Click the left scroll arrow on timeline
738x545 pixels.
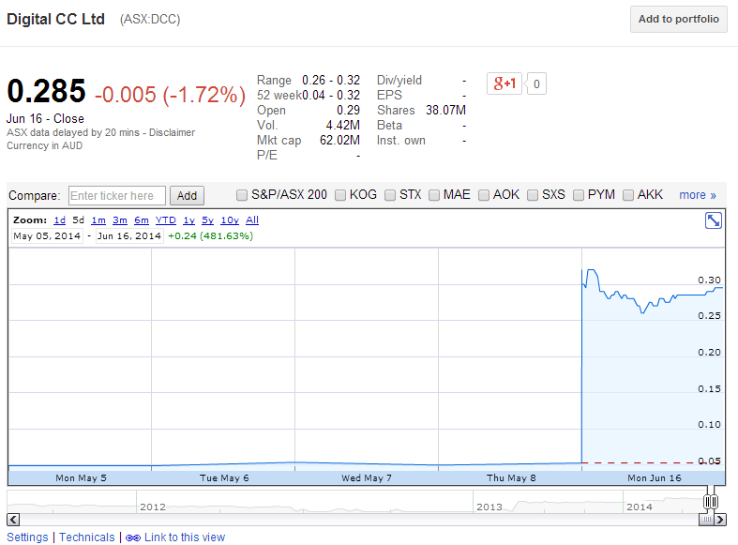[13, 519]
